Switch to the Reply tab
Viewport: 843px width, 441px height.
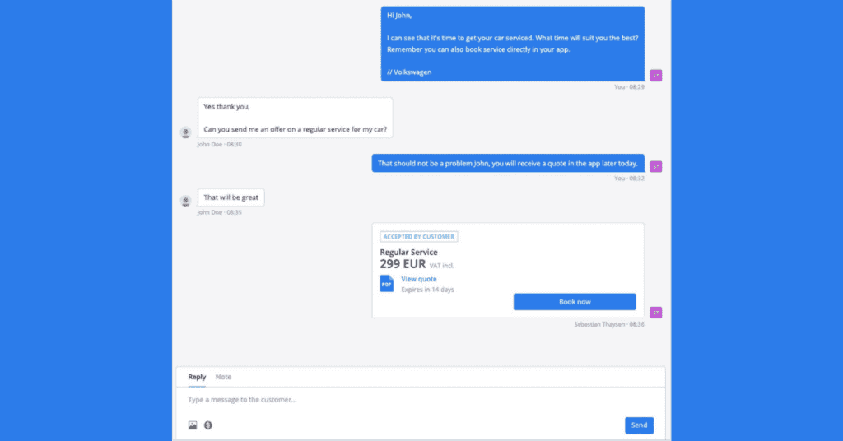pos(197,377)
